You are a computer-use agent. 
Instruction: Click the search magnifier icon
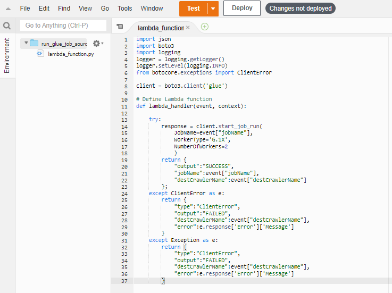[7, 26]
